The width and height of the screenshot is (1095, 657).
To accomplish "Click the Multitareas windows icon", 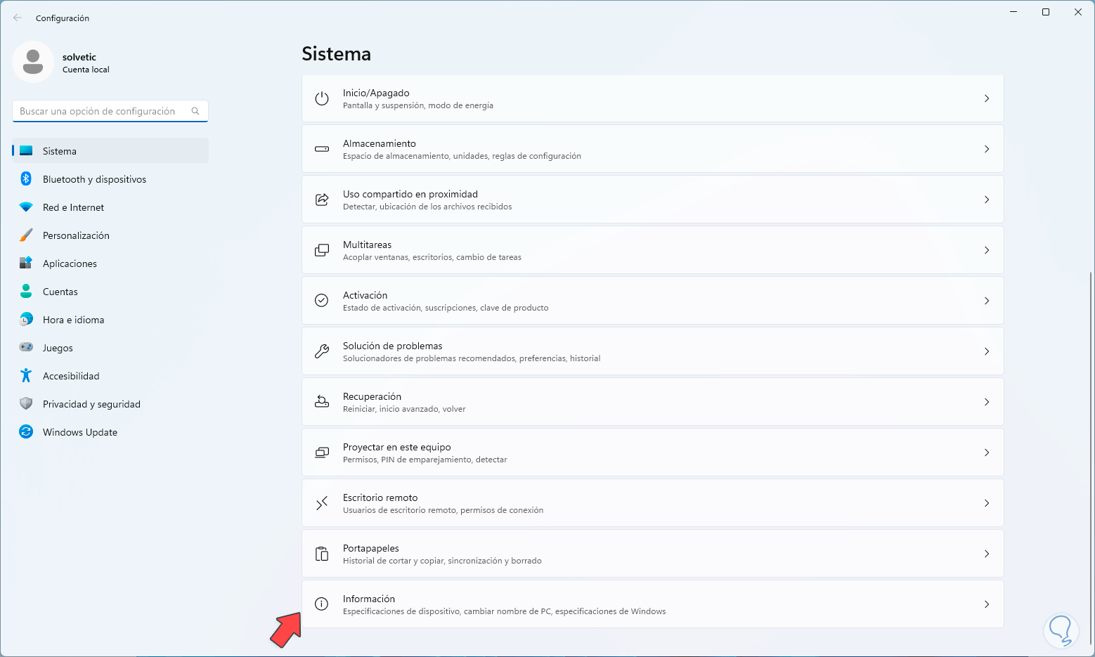I will pyautogui.click(x=322, y=250).
